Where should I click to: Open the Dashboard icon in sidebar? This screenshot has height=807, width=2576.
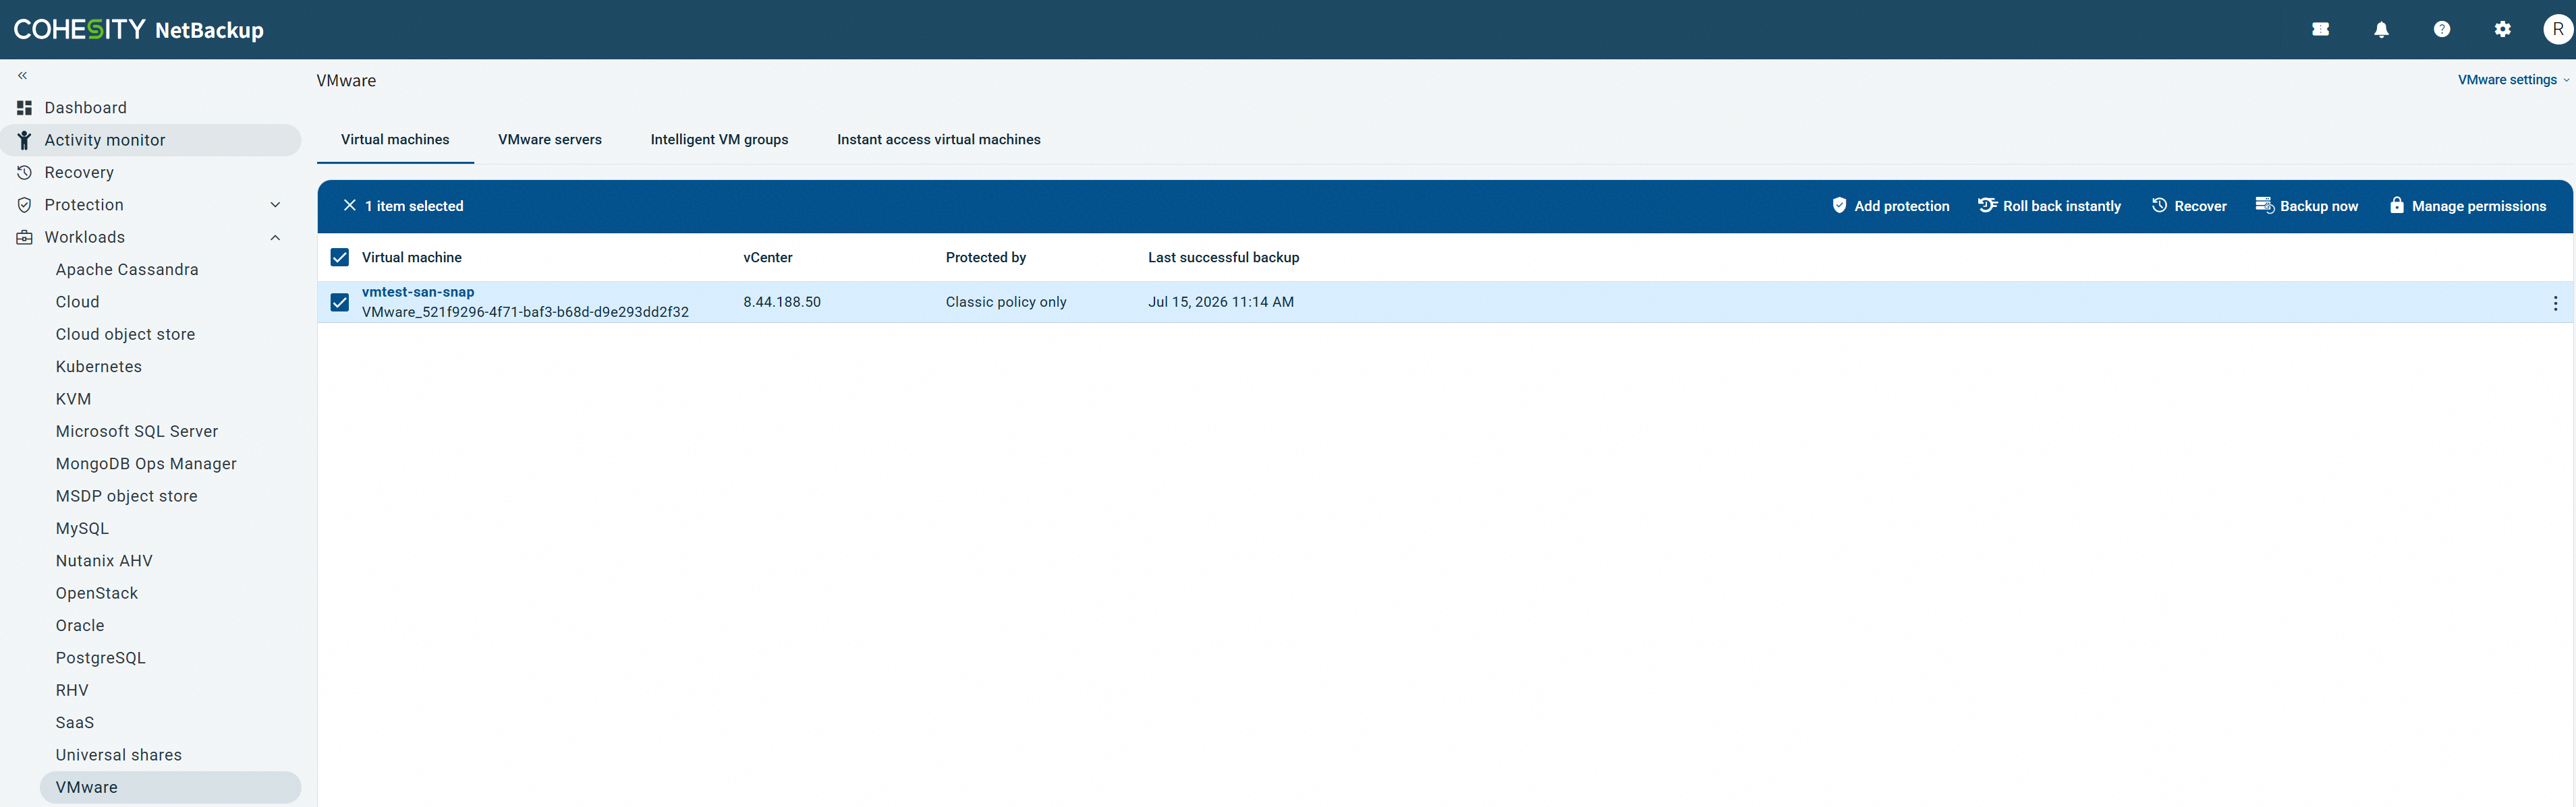click(x=24, y=108)
